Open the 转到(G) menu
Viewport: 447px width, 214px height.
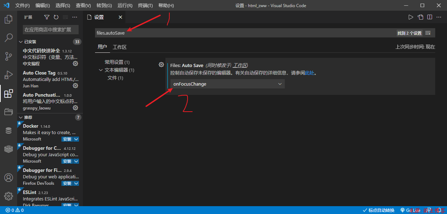click(104, 5)
